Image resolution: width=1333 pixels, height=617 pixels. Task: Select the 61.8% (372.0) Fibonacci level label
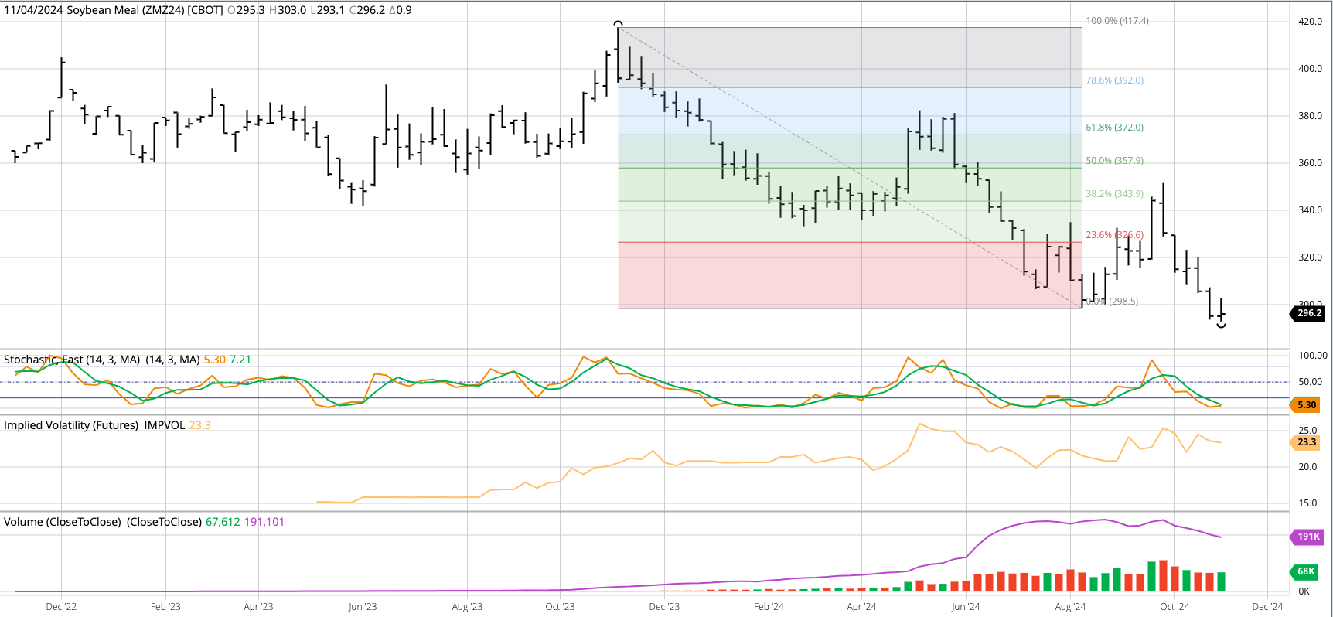pyautogui.click(x=1114, y=128)
